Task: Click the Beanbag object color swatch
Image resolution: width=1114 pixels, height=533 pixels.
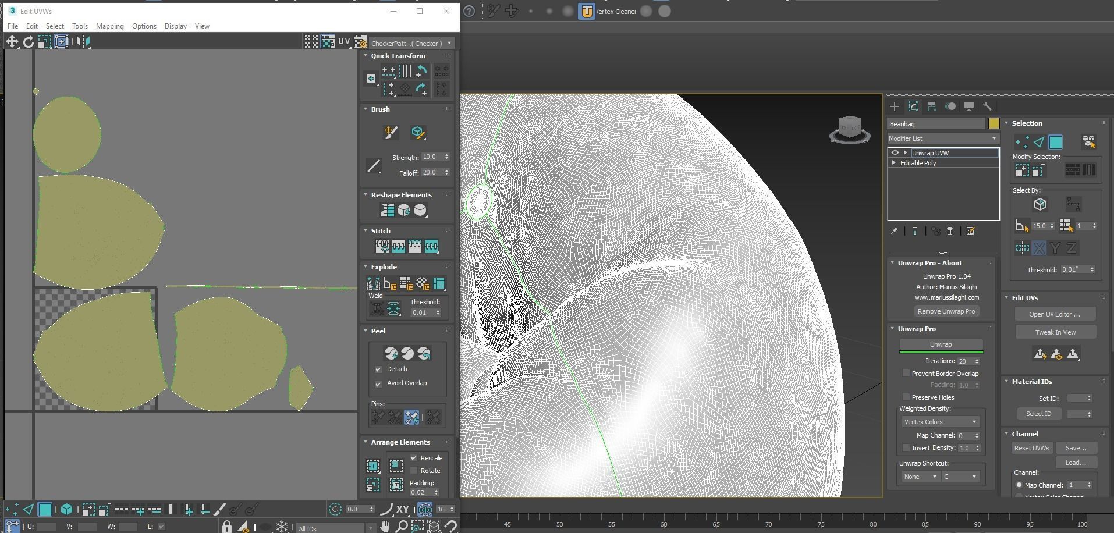Action: 994,123
